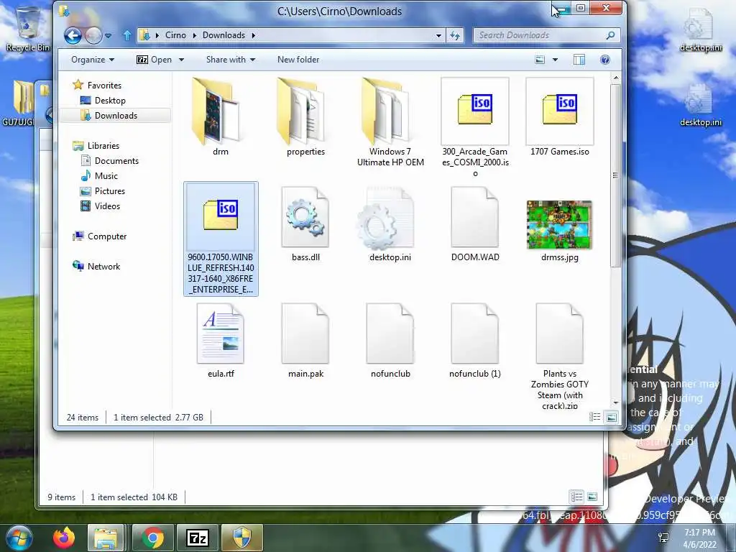Screen dimensions: 736x552
Task: Select the 1707 Games.iso file
Action: [559, 117]
